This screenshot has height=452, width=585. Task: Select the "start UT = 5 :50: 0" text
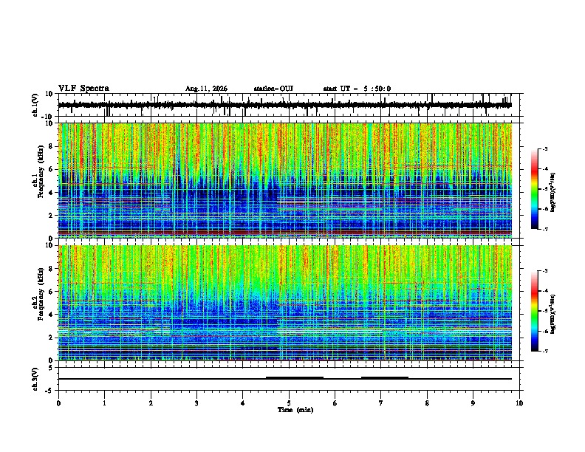(x=357, y=89)
